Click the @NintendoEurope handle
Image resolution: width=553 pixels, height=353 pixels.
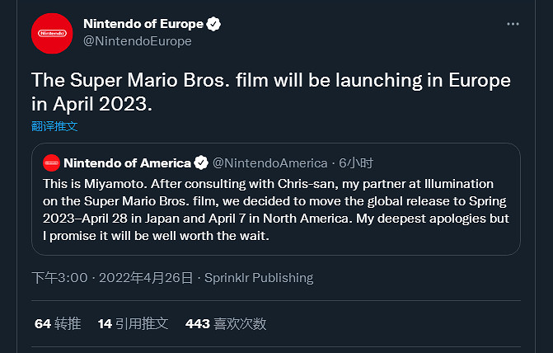coord(137,40)
